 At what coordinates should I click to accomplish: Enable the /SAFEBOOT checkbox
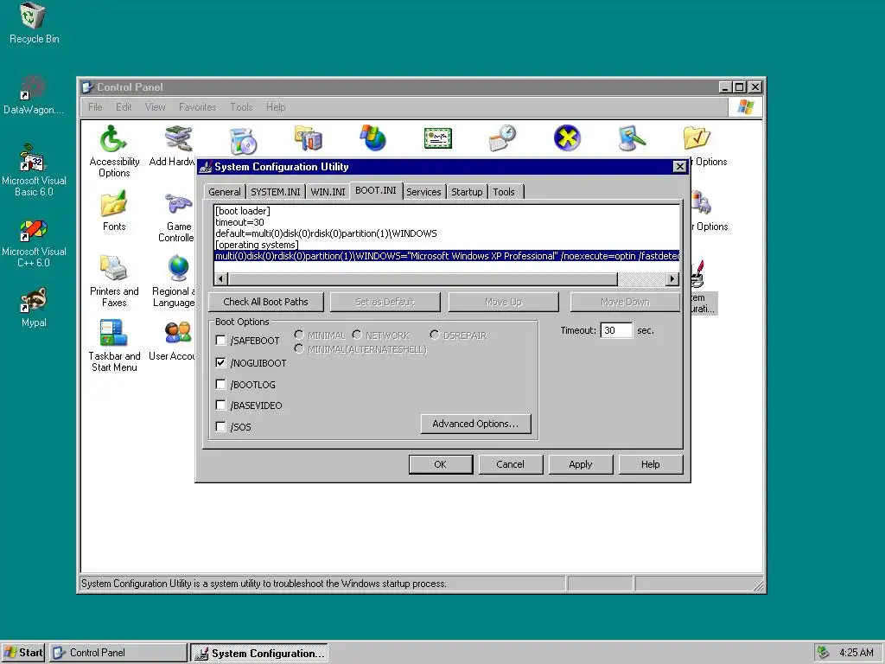pos(220,341)
